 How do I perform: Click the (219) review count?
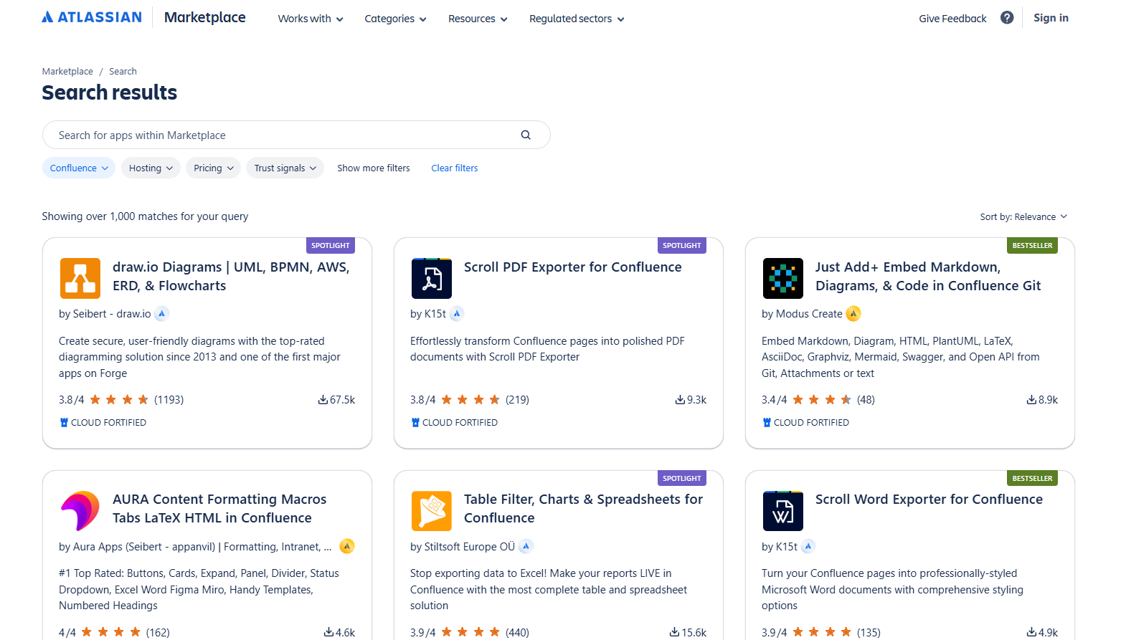tap(517, 400)
